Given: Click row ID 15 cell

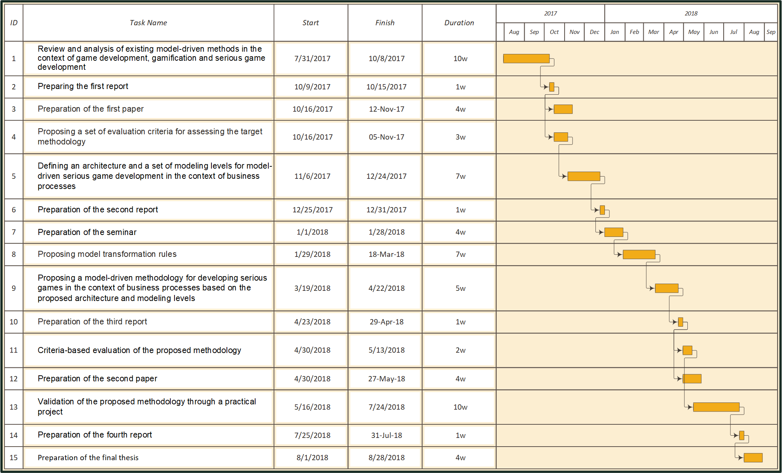Looking at the screenshot, I should point(14,458).
